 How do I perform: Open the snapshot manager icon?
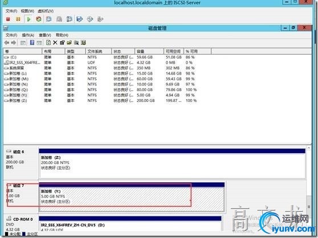tap(70, 19)
